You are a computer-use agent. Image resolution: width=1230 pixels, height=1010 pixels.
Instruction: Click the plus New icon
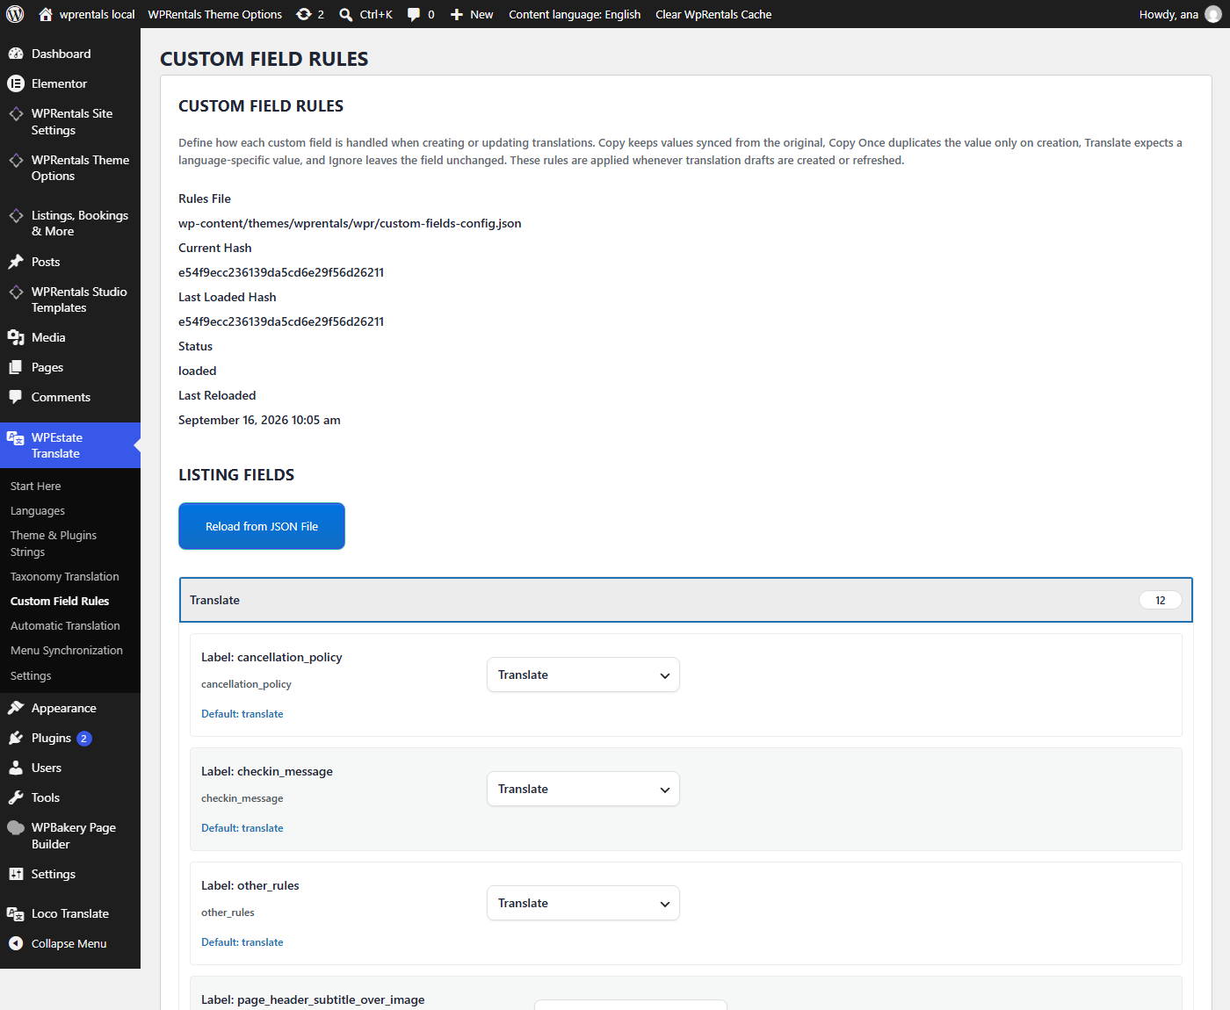click(x=457, y=14)
